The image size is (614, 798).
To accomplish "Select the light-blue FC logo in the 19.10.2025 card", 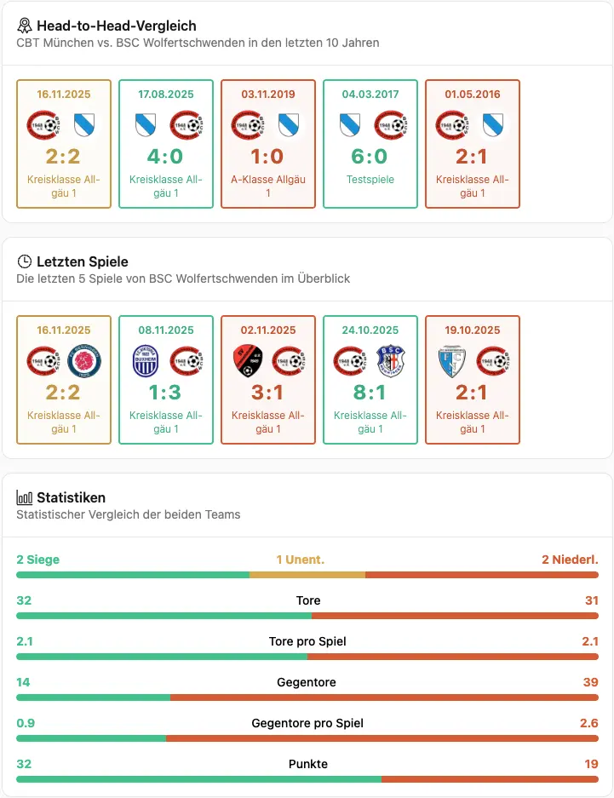I will point(453,360).
